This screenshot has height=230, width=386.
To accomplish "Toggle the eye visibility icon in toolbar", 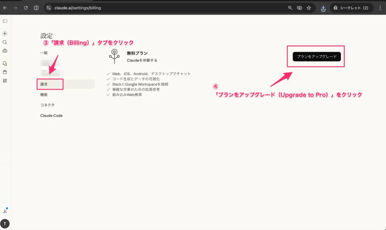I will pyautogui.click(x=299, y=7).
